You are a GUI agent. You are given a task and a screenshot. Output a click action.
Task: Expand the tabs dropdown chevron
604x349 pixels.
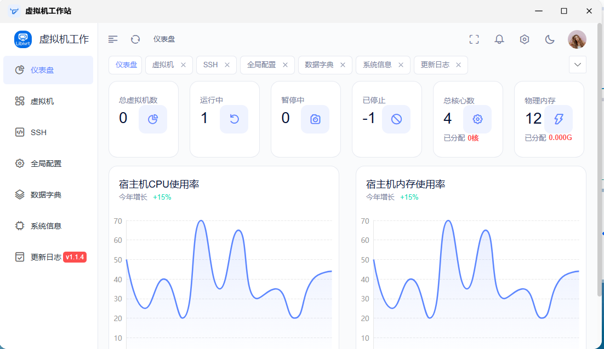coord(578,65)
